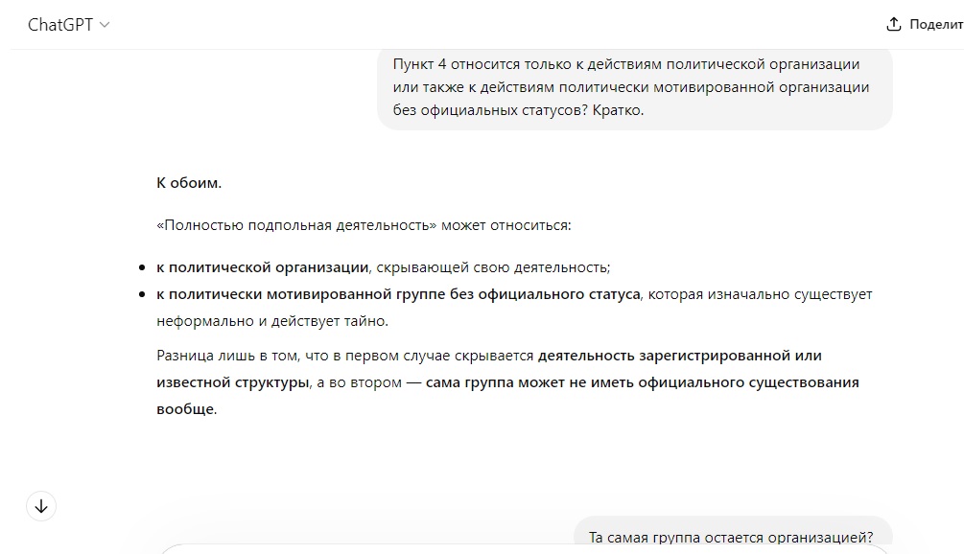Click the second bullet point marker
Image resolution: width=964 pixels, height=554 pixels.
(x=142, y=294)
